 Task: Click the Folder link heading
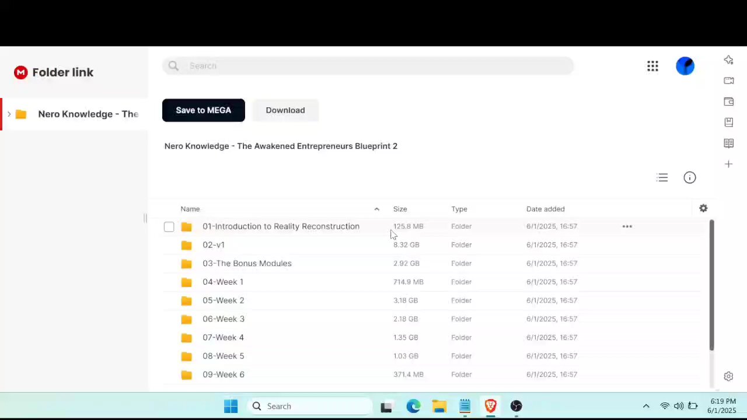pos(62,72)
